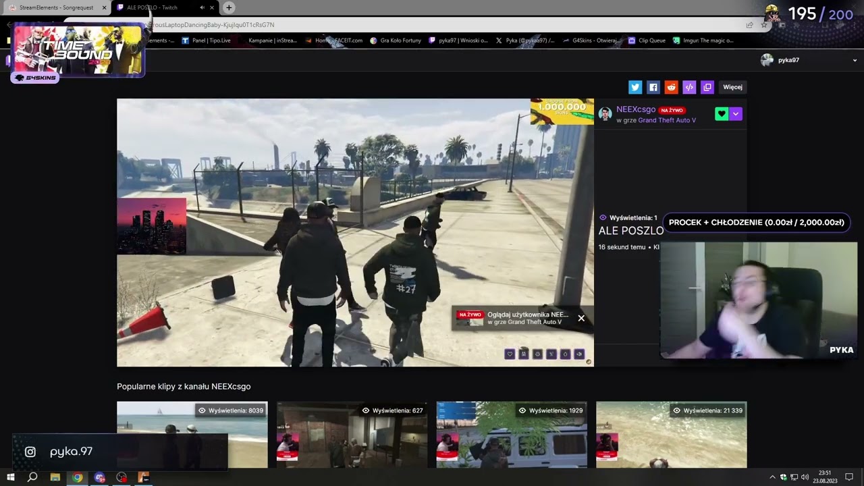Image resolution: width=864 pixels, height=486 pixels.
Task: Copy clip link icon
Action: (707, 87)
